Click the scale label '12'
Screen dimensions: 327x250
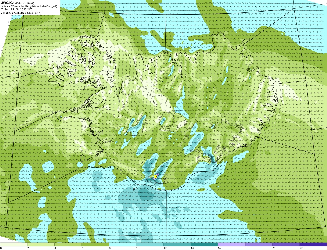coord(165,248)
